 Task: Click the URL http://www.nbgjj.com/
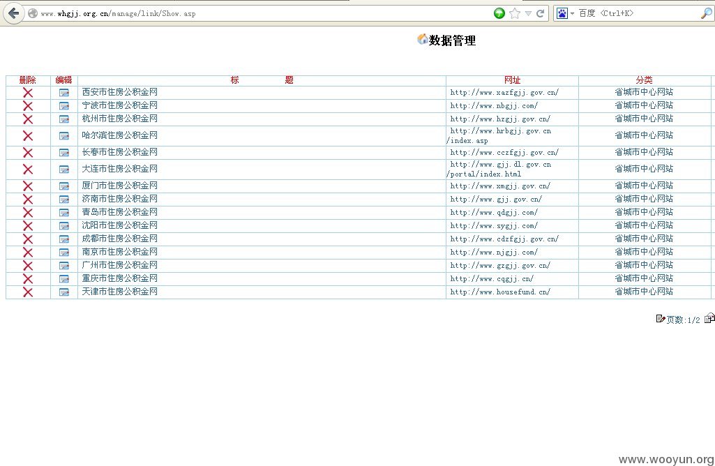point(494,106)
